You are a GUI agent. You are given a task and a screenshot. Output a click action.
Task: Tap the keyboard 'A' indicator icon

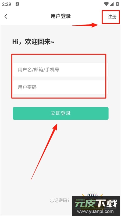(17, 4)
